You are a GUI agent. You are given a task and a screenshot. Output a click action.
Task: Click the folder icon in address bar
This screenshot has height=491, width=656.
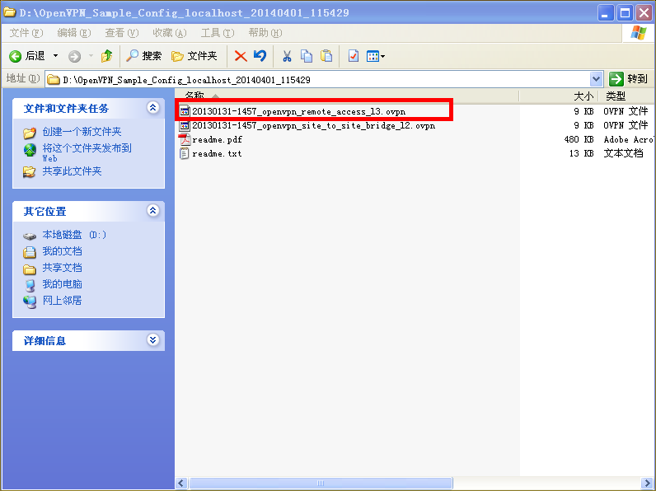pos(53,79)
